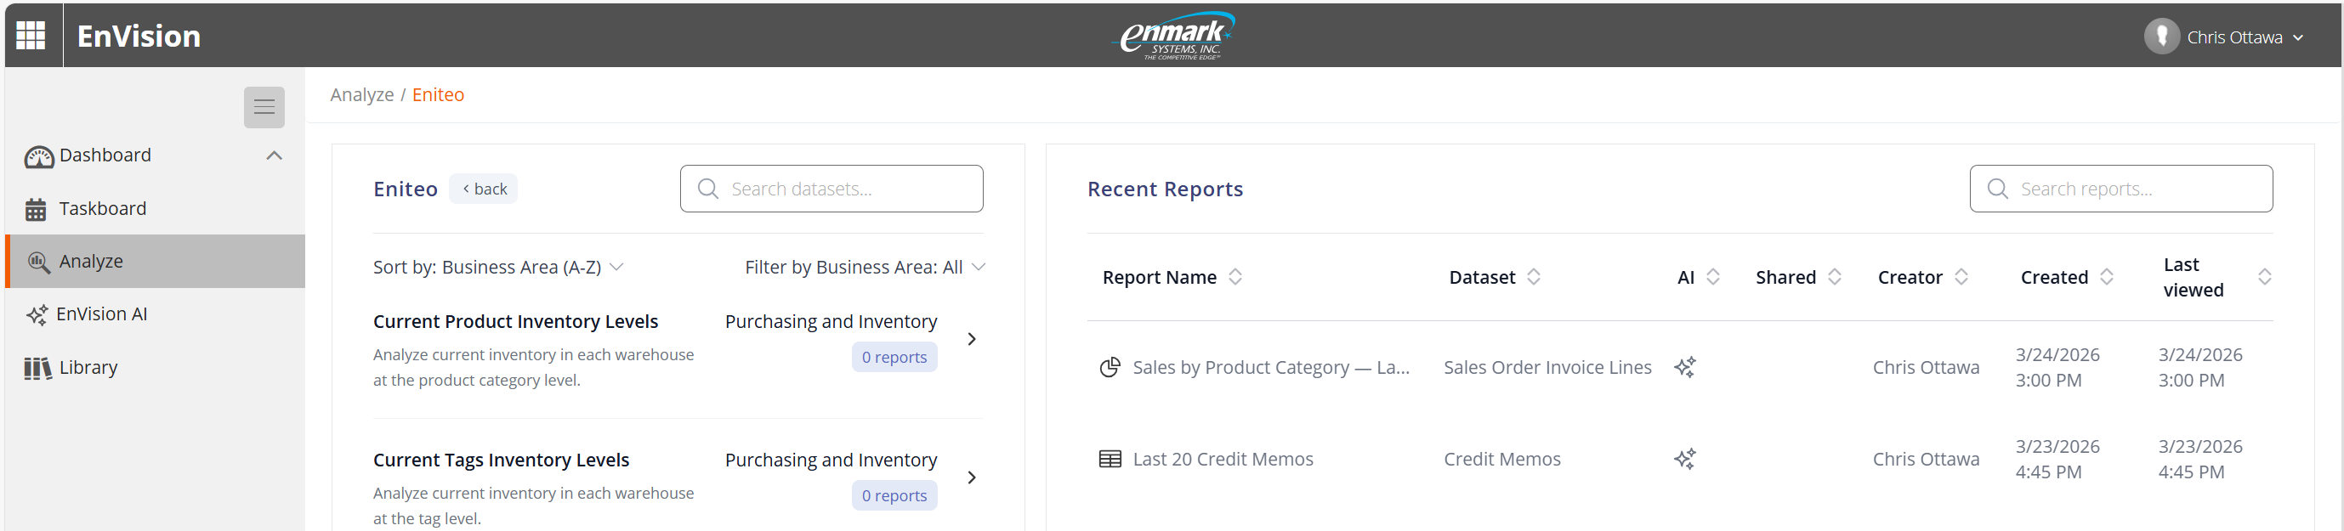
Task: Sort by Shared column arrows
Action: pyautogui.click(x=1835, y=276)
